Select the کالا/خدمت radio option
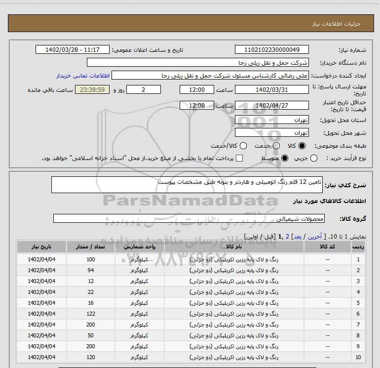 [x=243, y=146]
